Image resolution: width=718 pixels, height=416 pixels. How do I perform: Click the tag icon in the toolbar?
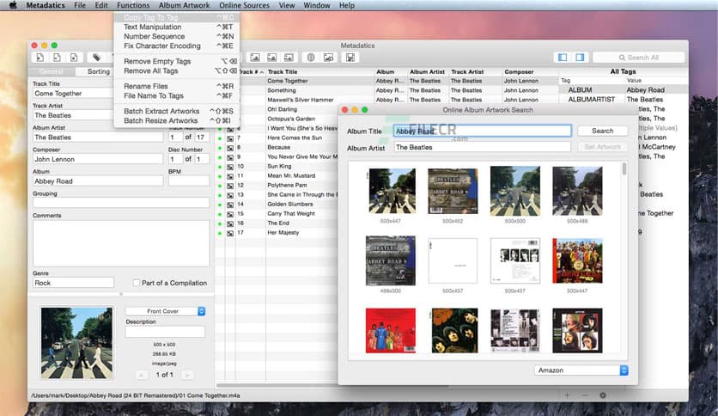(x=96, y=58)
